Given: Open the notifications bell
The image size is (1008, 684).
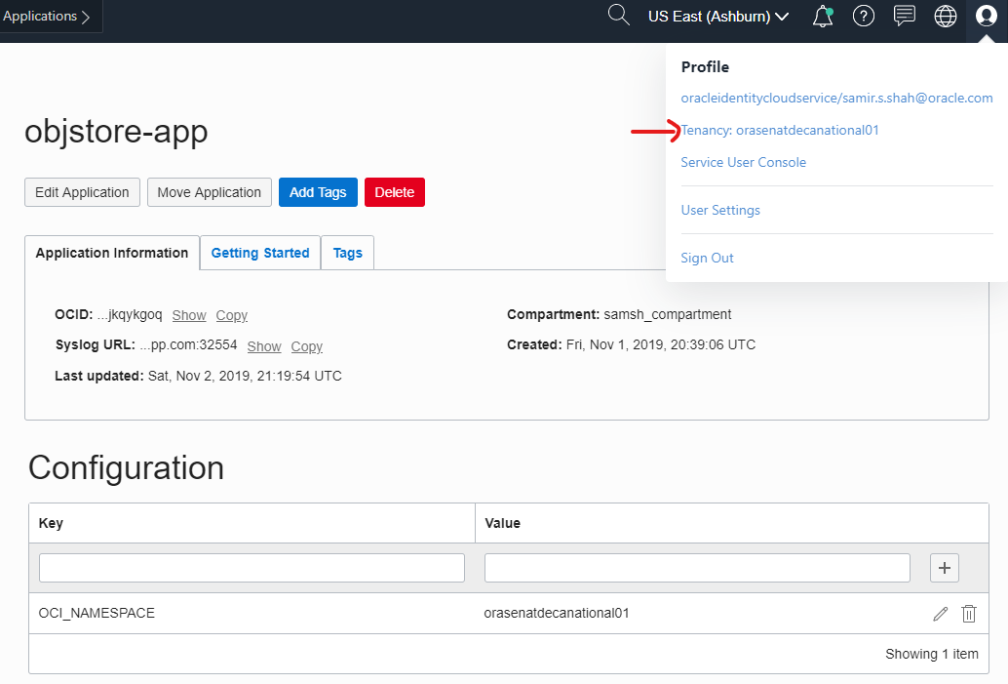Looking at the screenshot, I should click(x=822, y=16).
